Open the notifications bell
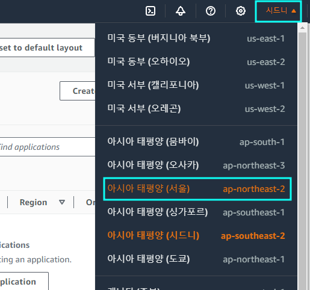The height and width of the screenshot is (290, 310). [181, 11]
